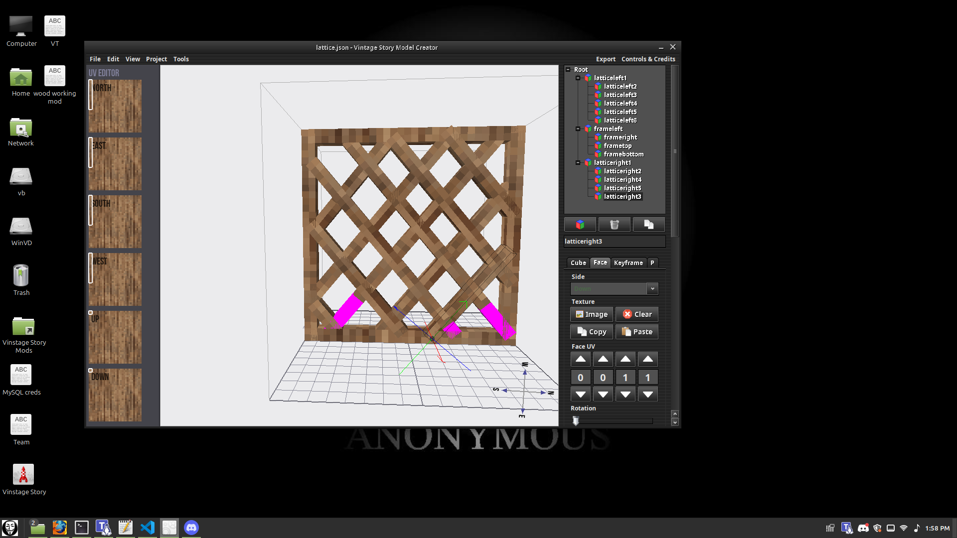Viewport: 957px width, 538px height.
Task: Toggle the DOWN face checkbox in UV editor
Action: [91, 371]
